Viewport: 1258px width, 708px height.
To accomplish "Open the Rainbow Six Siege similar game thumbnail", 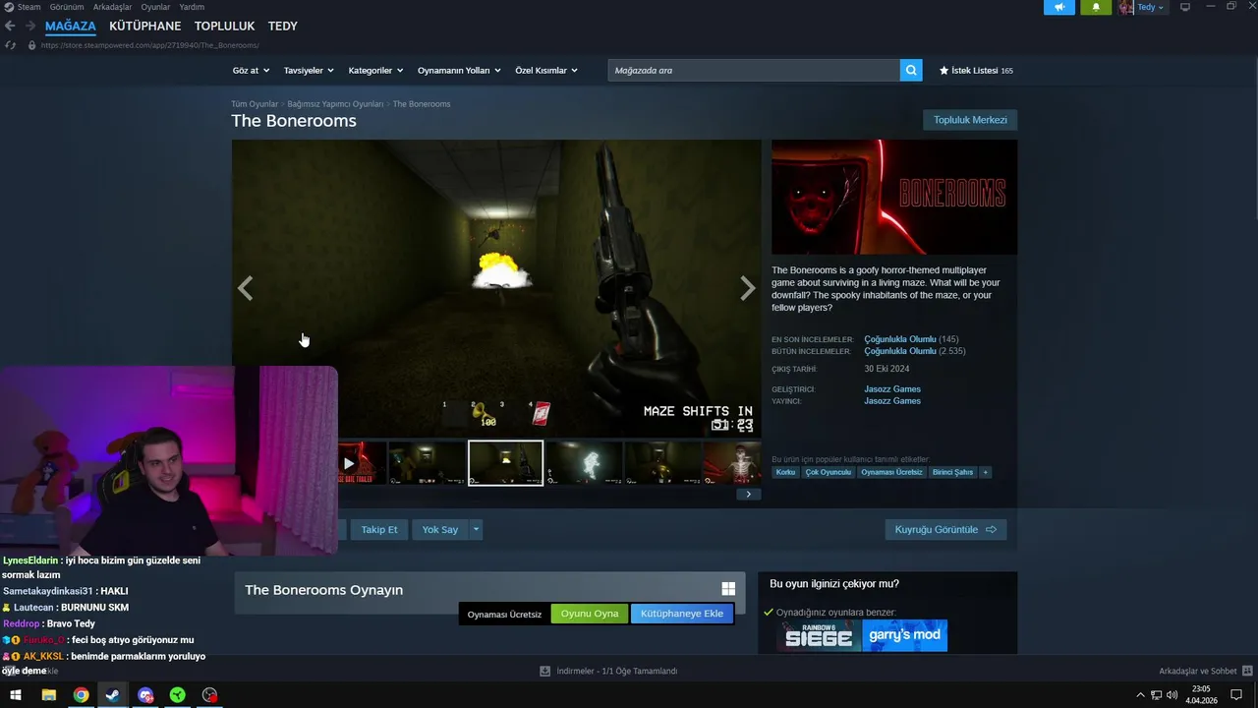I will pyautogui.click(x=819, y=635).
